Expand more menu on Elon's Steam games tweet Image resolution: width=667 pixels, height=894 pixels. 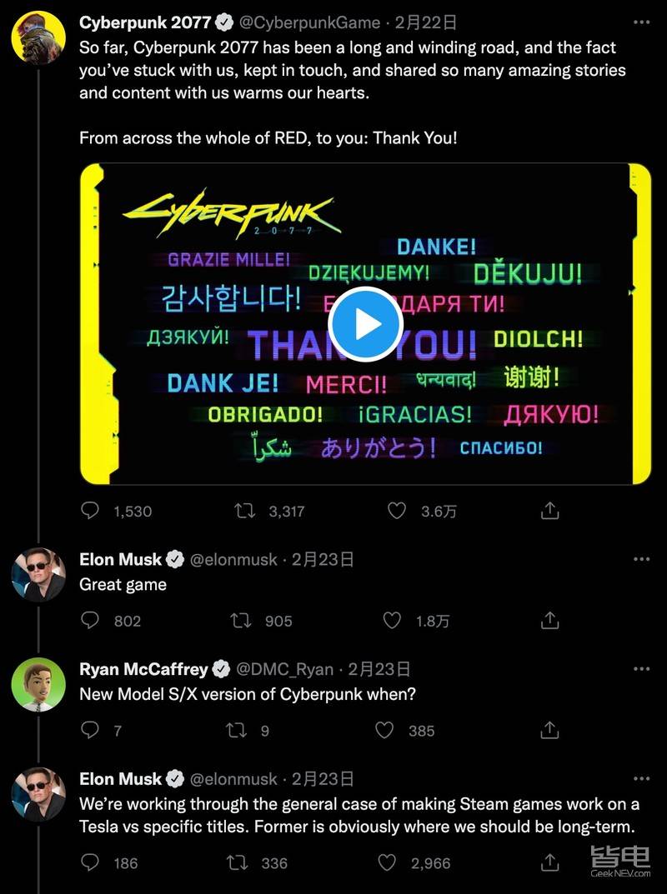[641, 778]
